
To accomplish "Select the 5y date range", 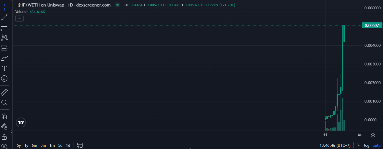I will pyautogui.click(x=19, y=145).
